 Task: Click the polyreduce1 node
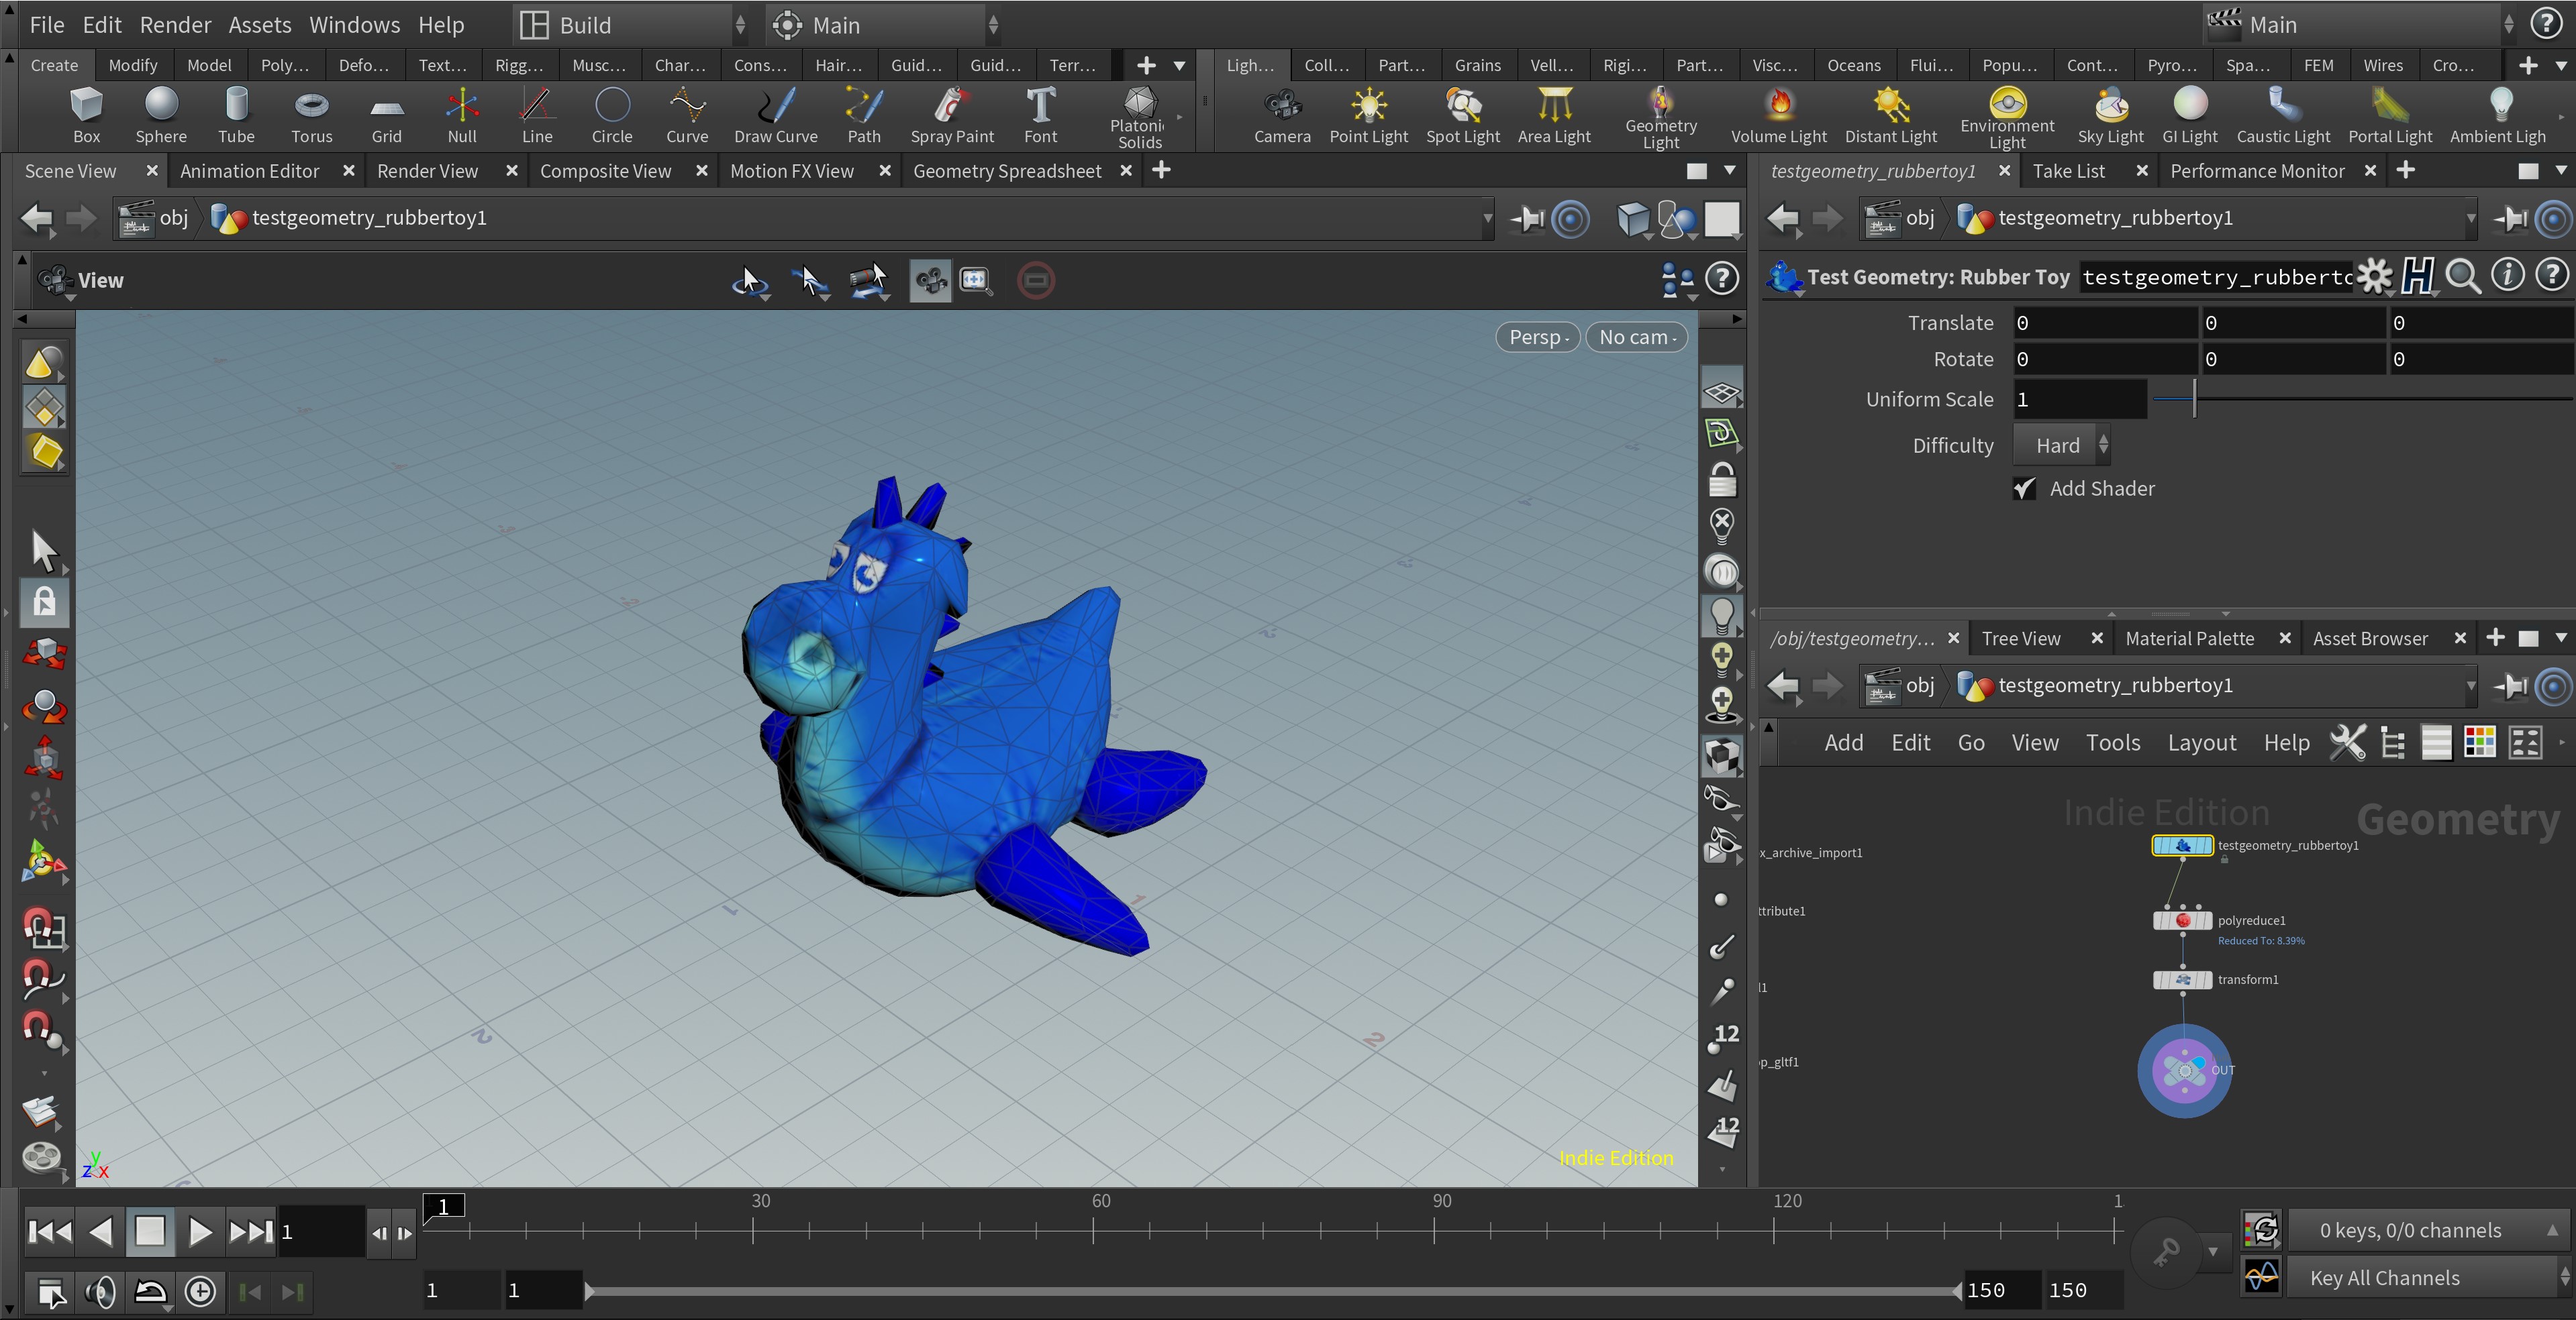[2182, 920]
